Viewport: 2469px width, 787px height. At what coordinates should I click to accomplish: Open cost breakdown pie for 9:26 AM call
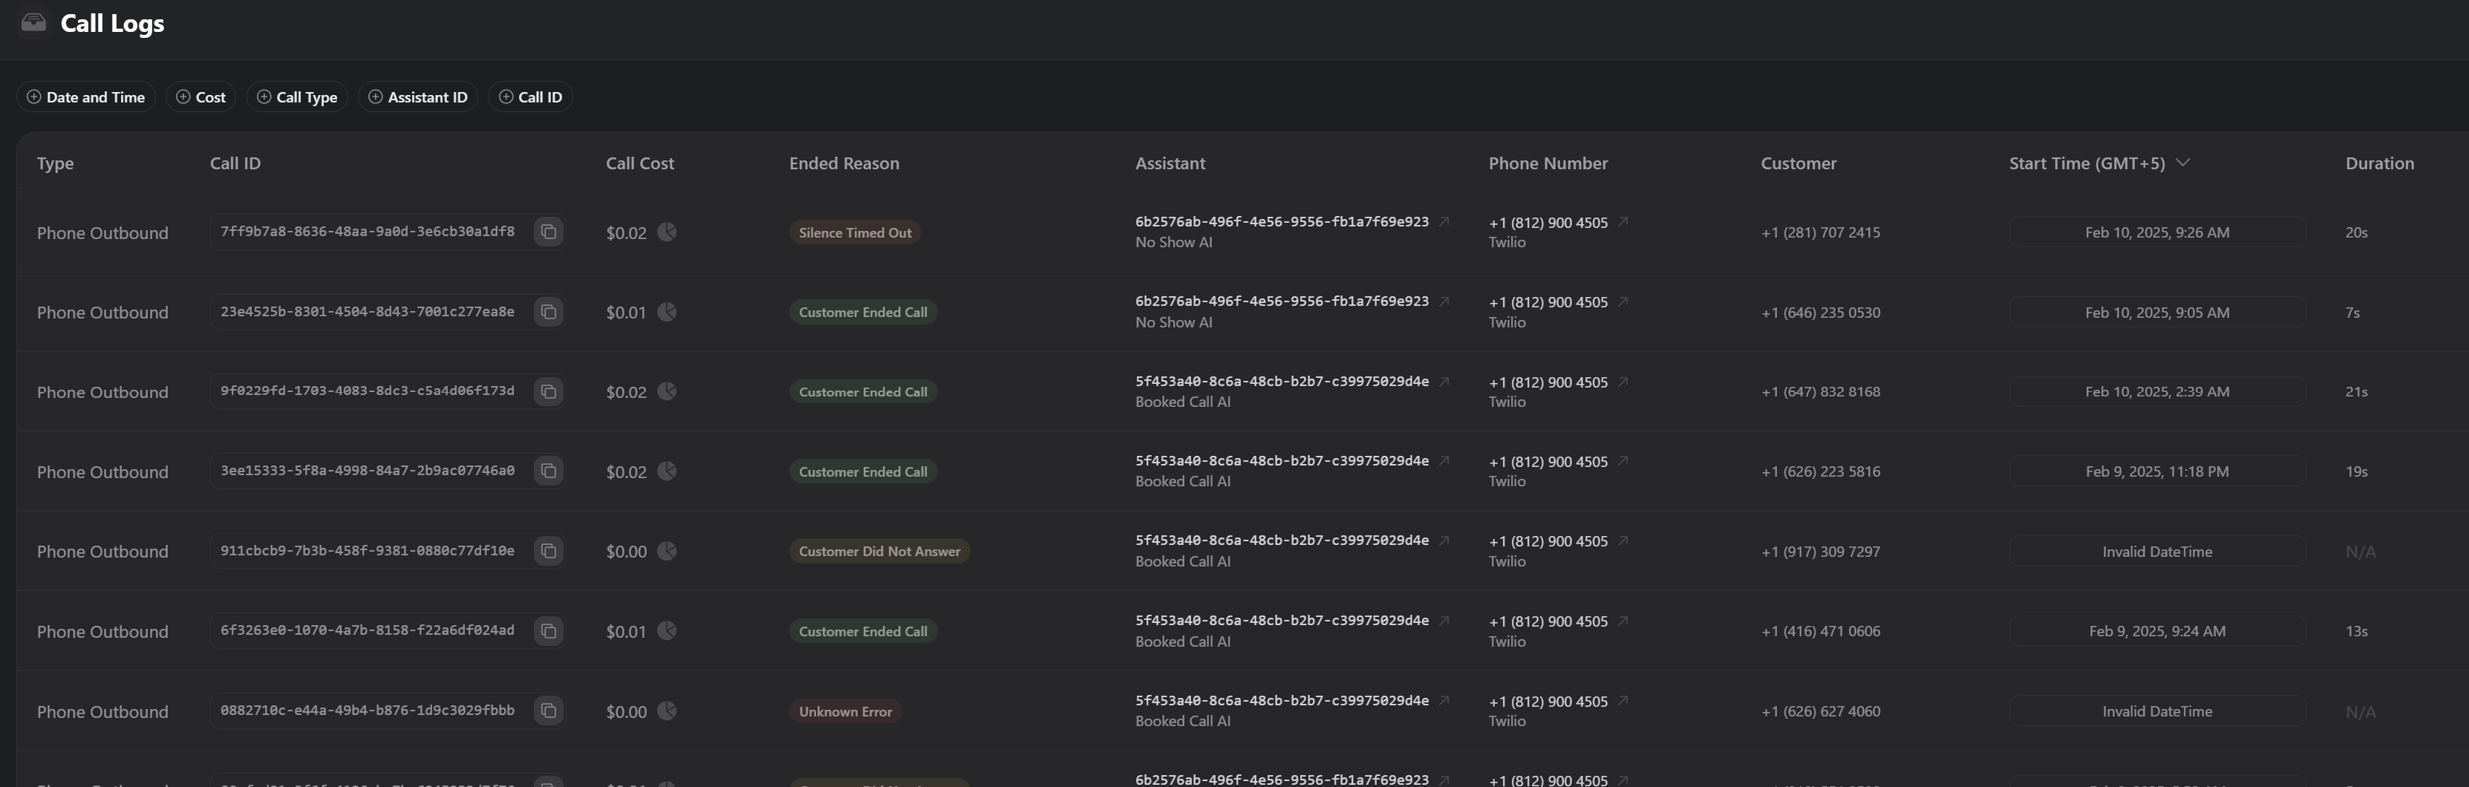click(x=667, y=232)
